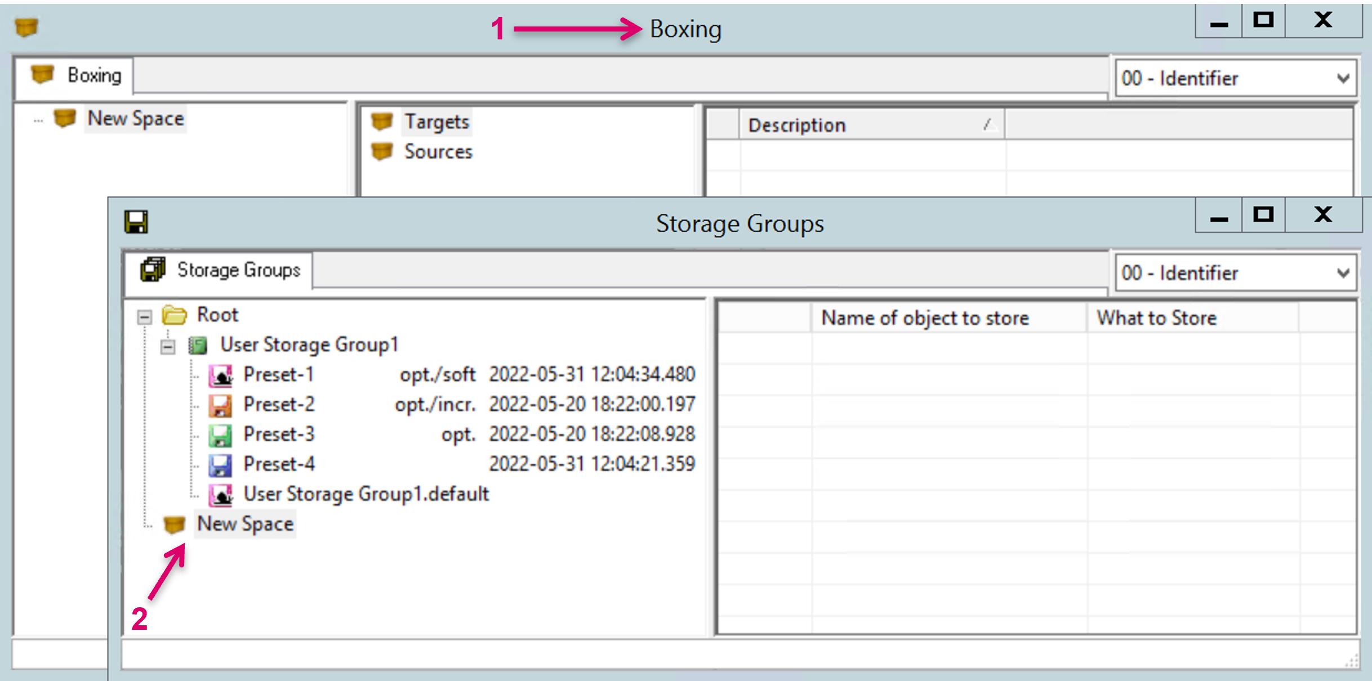Click the green User Storage Group1 icon
The image size is (1372, 681).
198,345
